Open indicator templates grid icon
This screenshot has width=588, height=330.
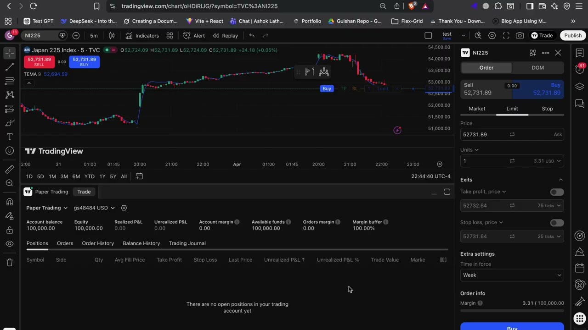pos(170,36)
